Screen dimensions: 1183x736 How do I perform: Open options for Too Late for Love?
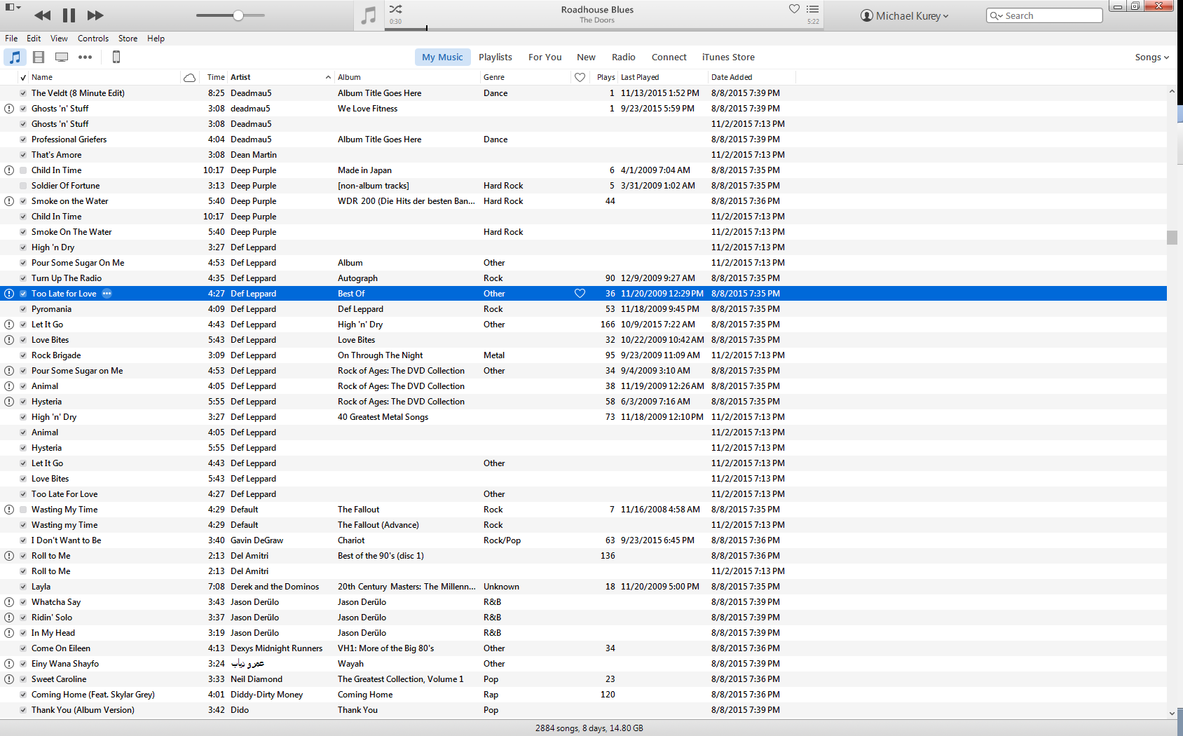[x=107, y=294]
